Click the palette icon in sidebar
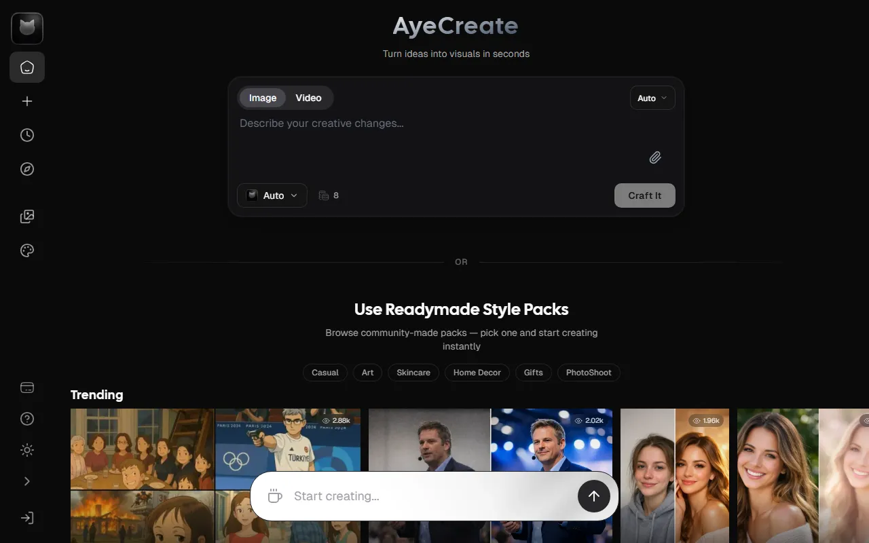The image size is (869, 543). [27, 250]
